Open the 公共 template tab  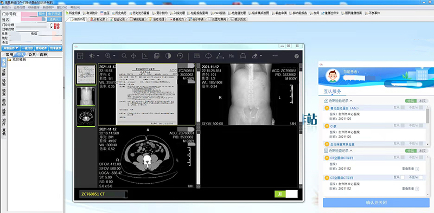coord(32,55)
